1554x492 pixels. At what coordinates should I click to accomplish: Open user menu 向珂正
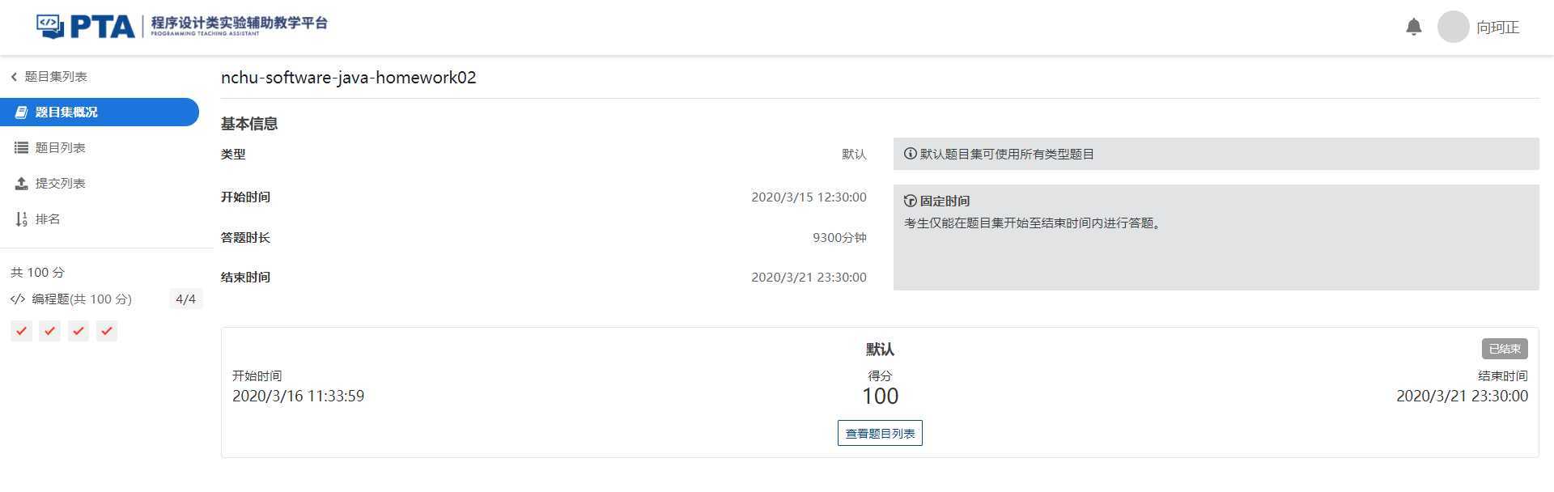(x=1497, y=28)
